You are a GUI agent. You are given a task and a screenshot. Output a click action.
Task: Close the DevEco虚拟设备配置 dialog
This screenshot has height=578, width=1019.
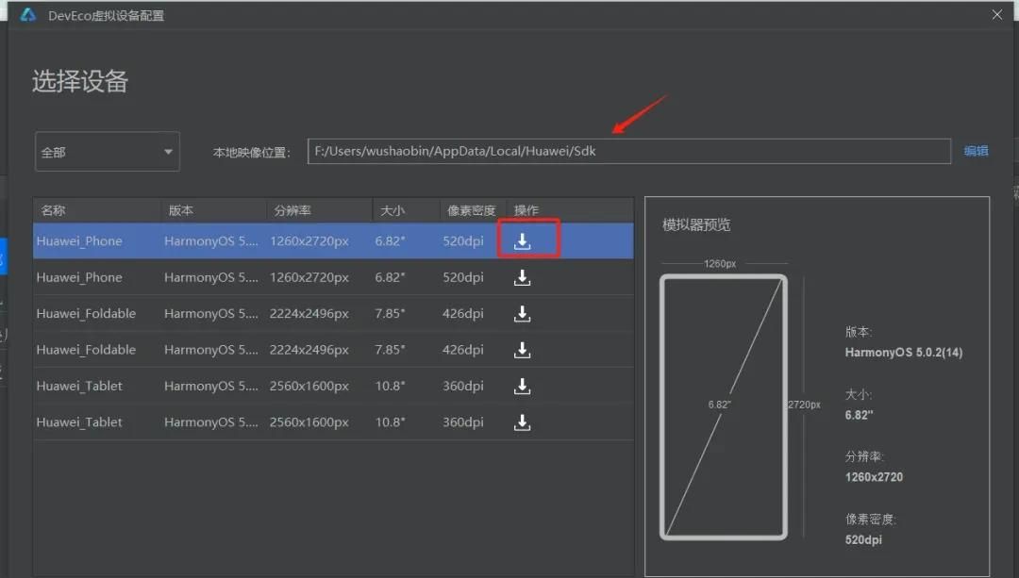(x=997, y=15)
